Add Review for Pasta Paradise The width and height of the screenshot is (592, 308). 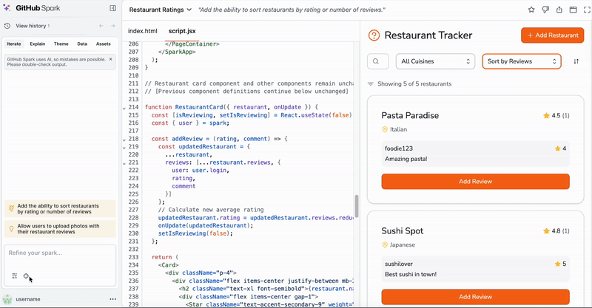(475, 182)
